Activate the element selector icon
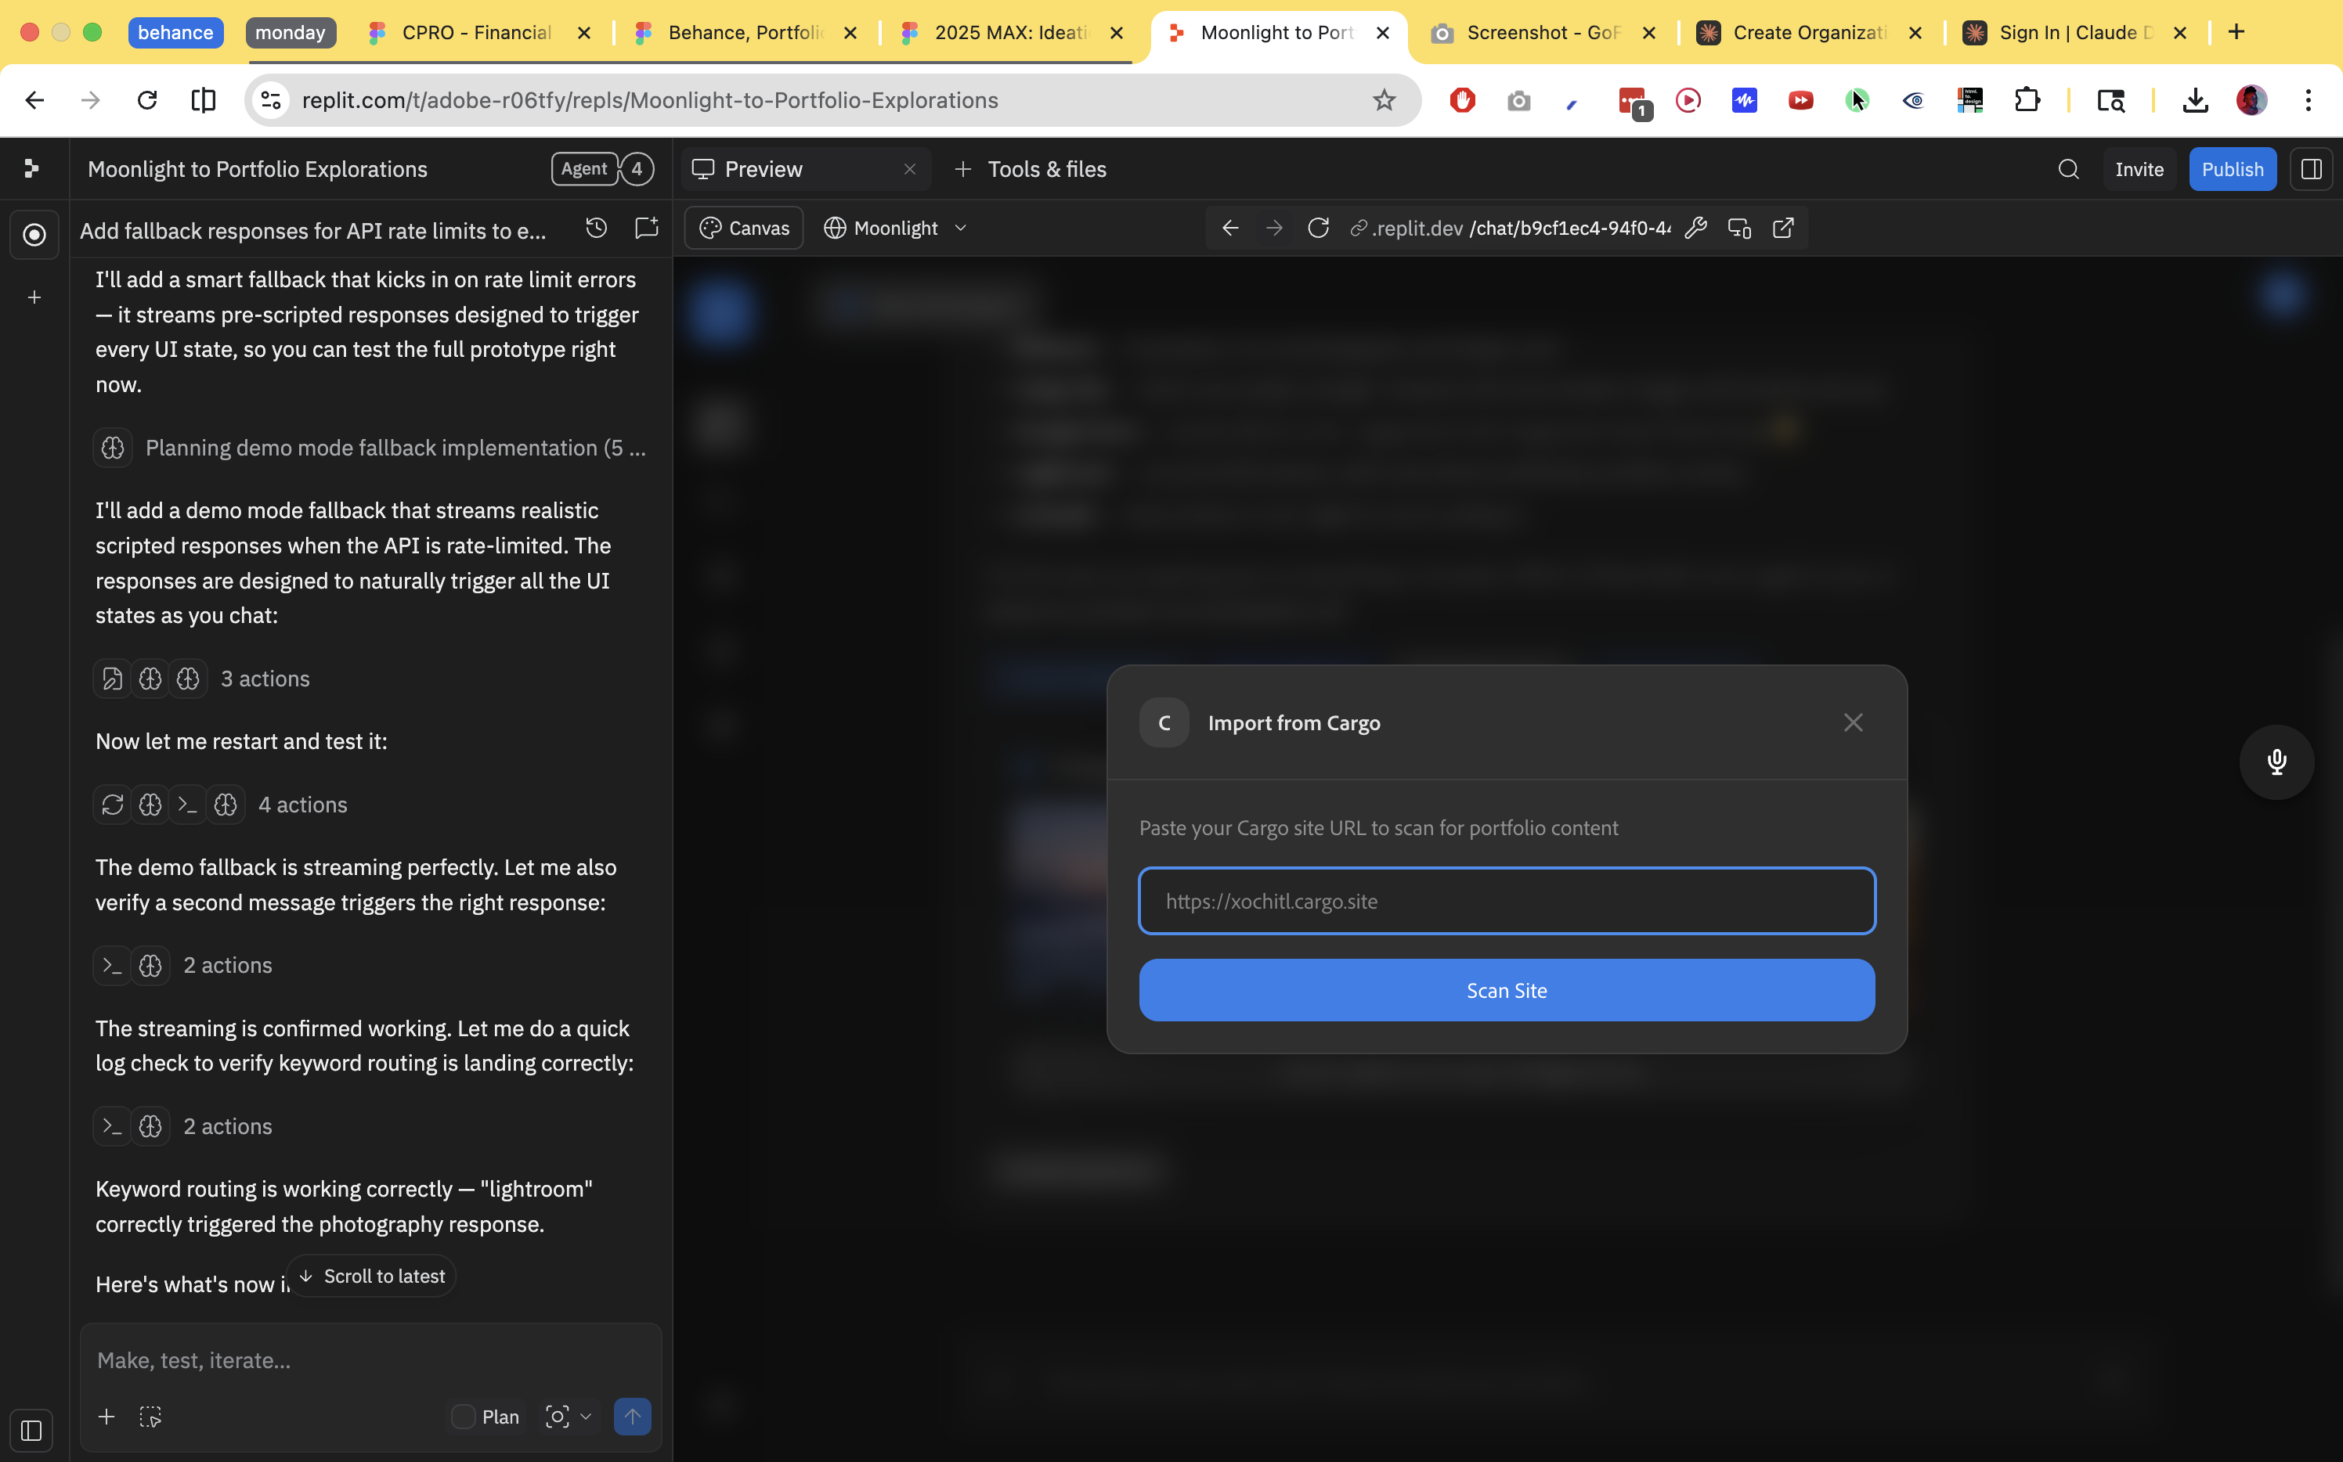 [x=150, y=1417]
